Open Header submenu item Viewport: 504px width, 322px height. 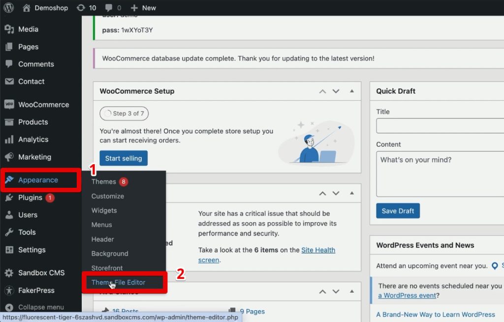(102, 239)
